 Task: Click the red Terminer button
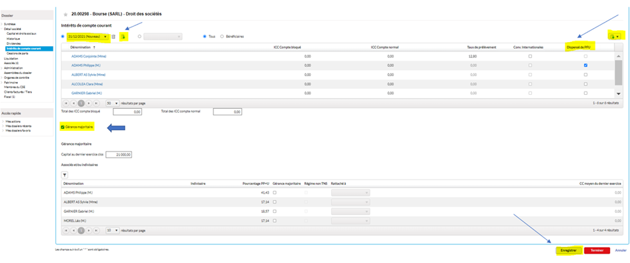point(597,250)
